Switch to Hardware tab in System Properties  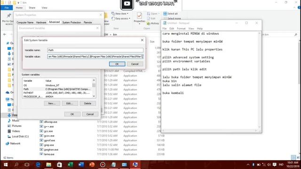click(x=41, y=23)
